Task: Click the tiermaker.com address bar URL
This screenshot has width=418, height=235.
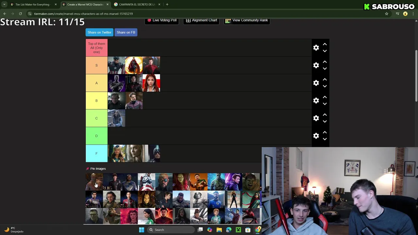Action: pyautogui.click(x=83, y=14)
